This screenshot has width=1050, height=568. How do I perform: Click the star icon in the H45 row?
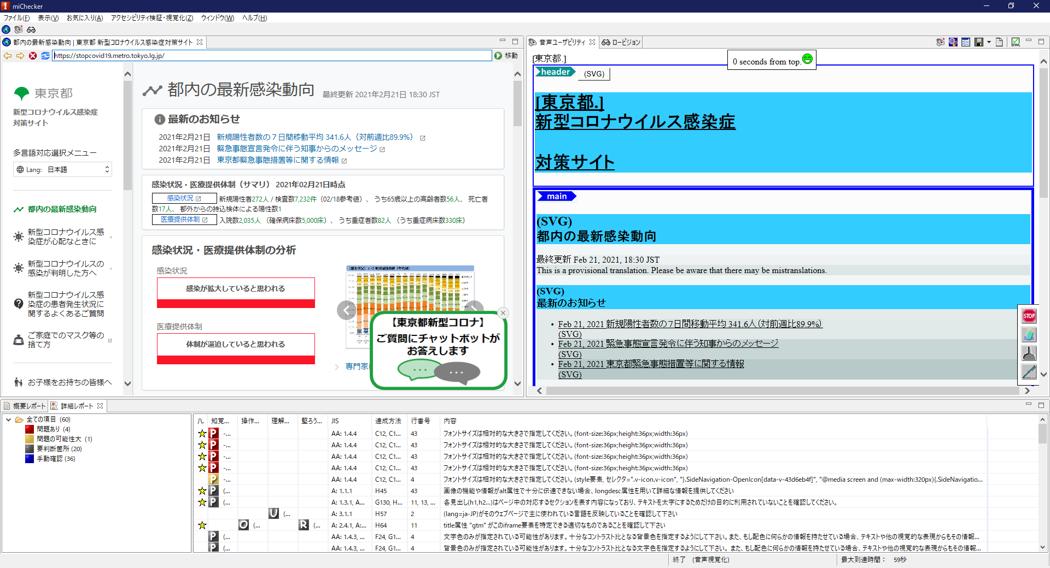(x=202, y=490)
